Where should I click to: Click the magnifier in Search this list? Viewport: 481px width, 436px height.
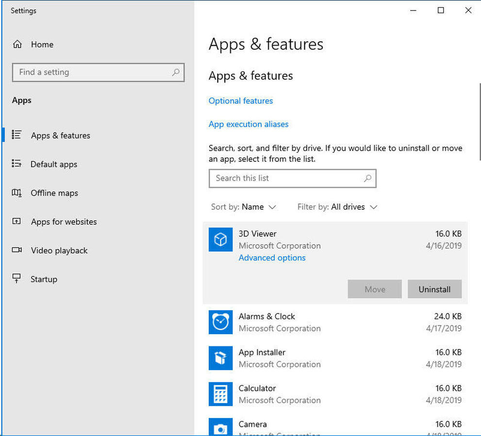367,178
